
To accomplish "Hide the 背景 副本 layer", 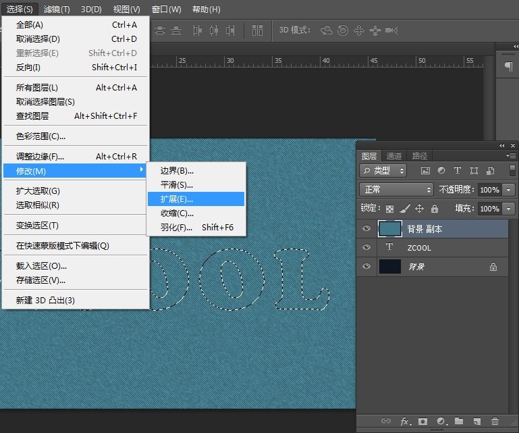I will pos(366,228).
